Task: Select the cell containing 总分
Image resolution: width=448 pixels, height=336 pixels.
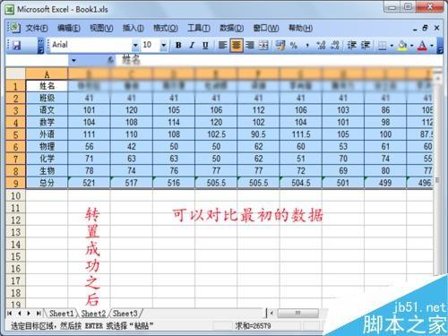Action: point(47,183)
